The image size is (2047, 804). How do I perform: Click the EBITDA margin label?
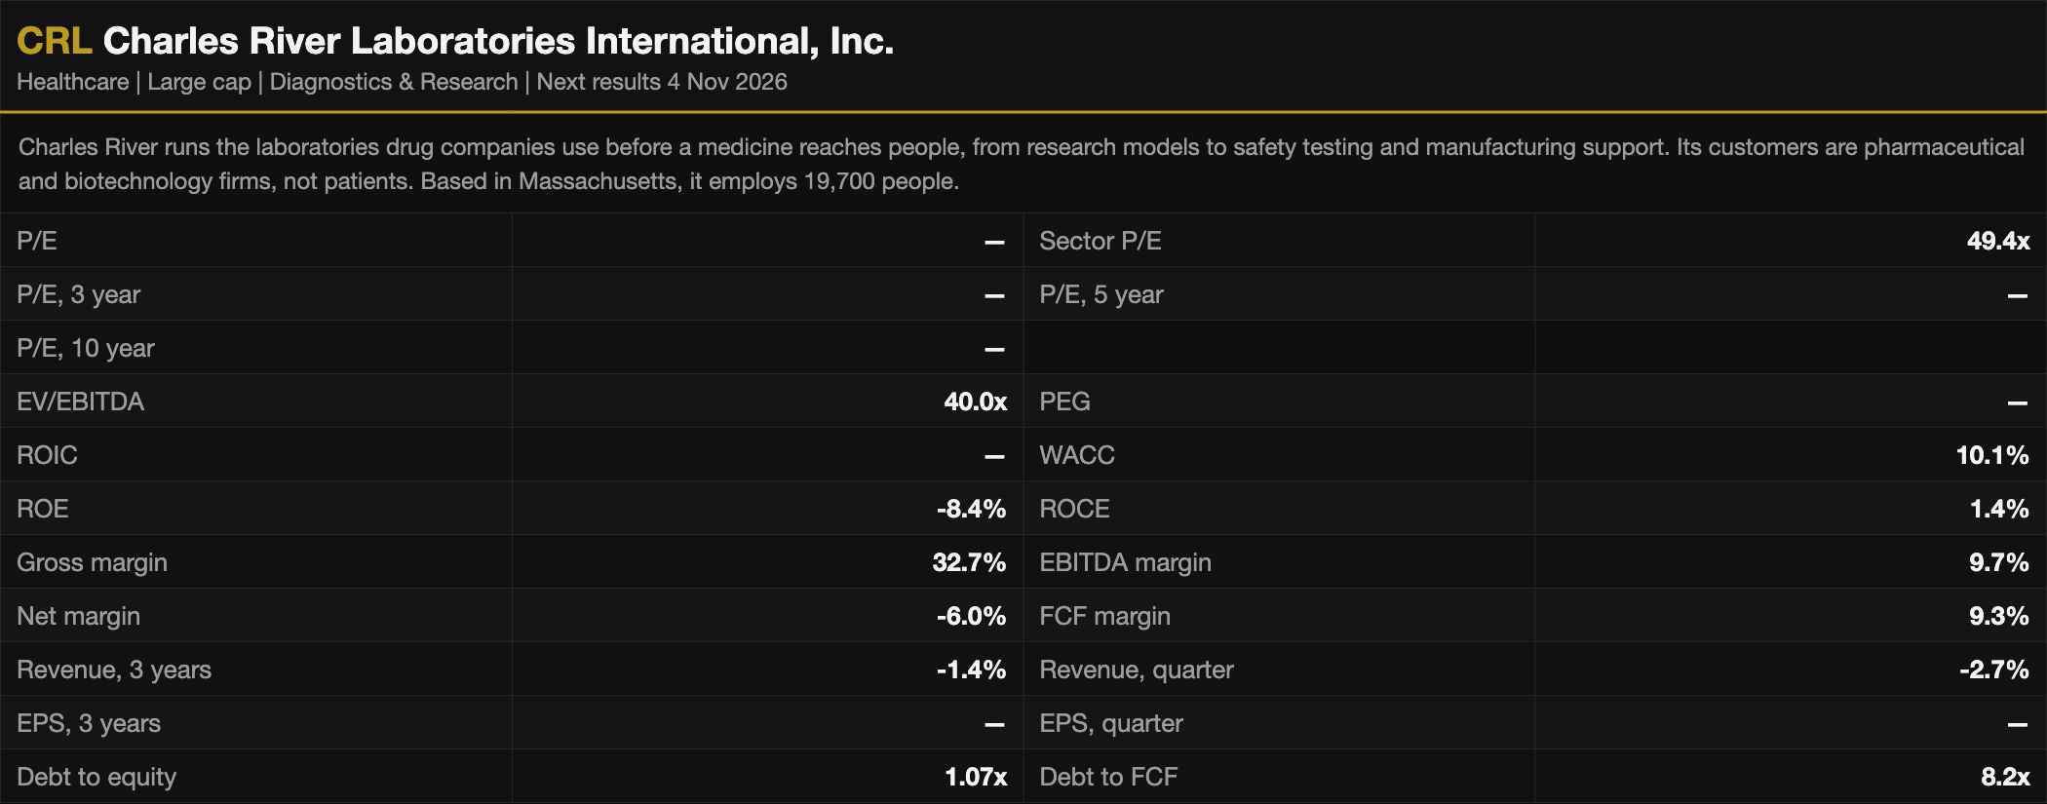point(1125,562)
